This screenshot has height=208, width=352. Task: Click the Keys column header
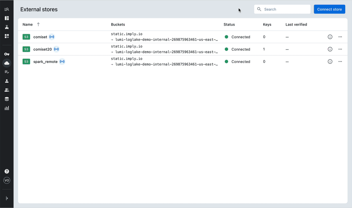tap(267, 24)
